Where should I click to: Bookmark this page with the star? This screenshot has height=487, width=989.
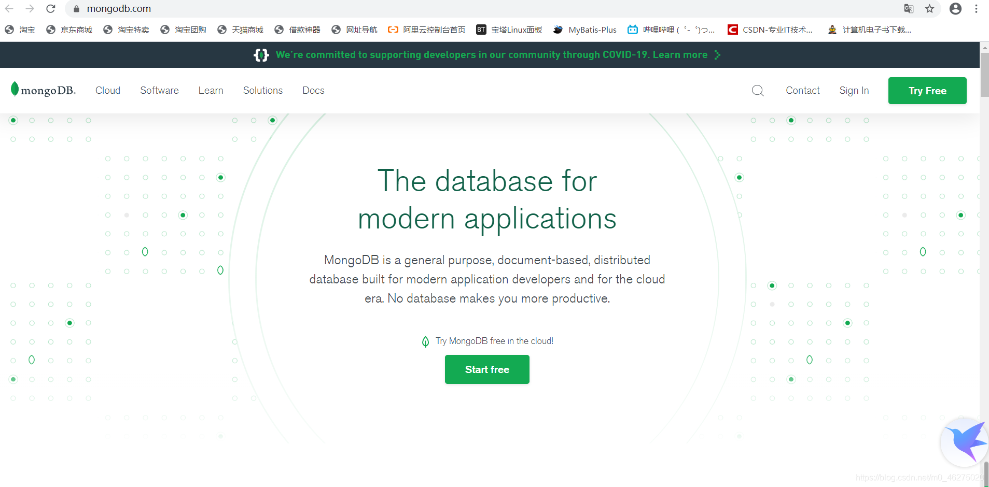929,9
